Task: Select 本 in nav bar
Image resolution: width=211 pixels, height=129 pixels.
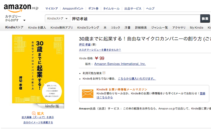Action: (105, 28)
